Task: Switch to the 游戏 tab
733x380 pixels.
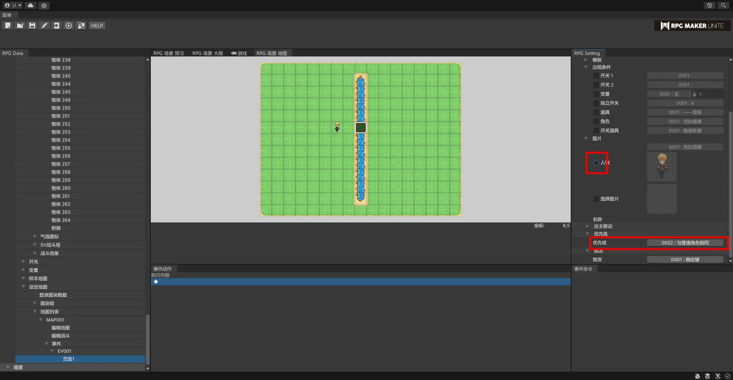Action: coord(239,53)
